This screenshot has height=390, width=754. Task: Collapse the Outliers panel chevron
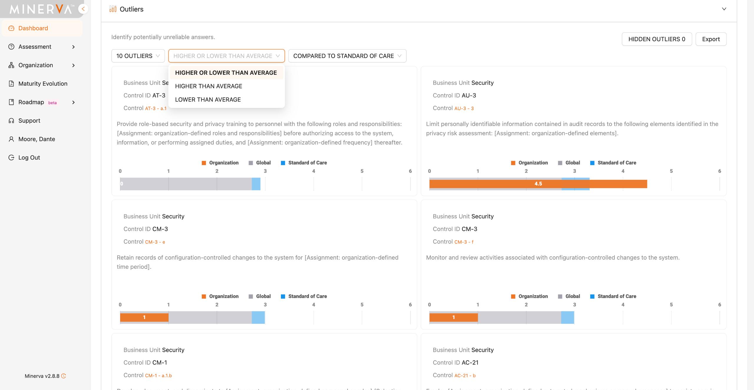(724, 9)
